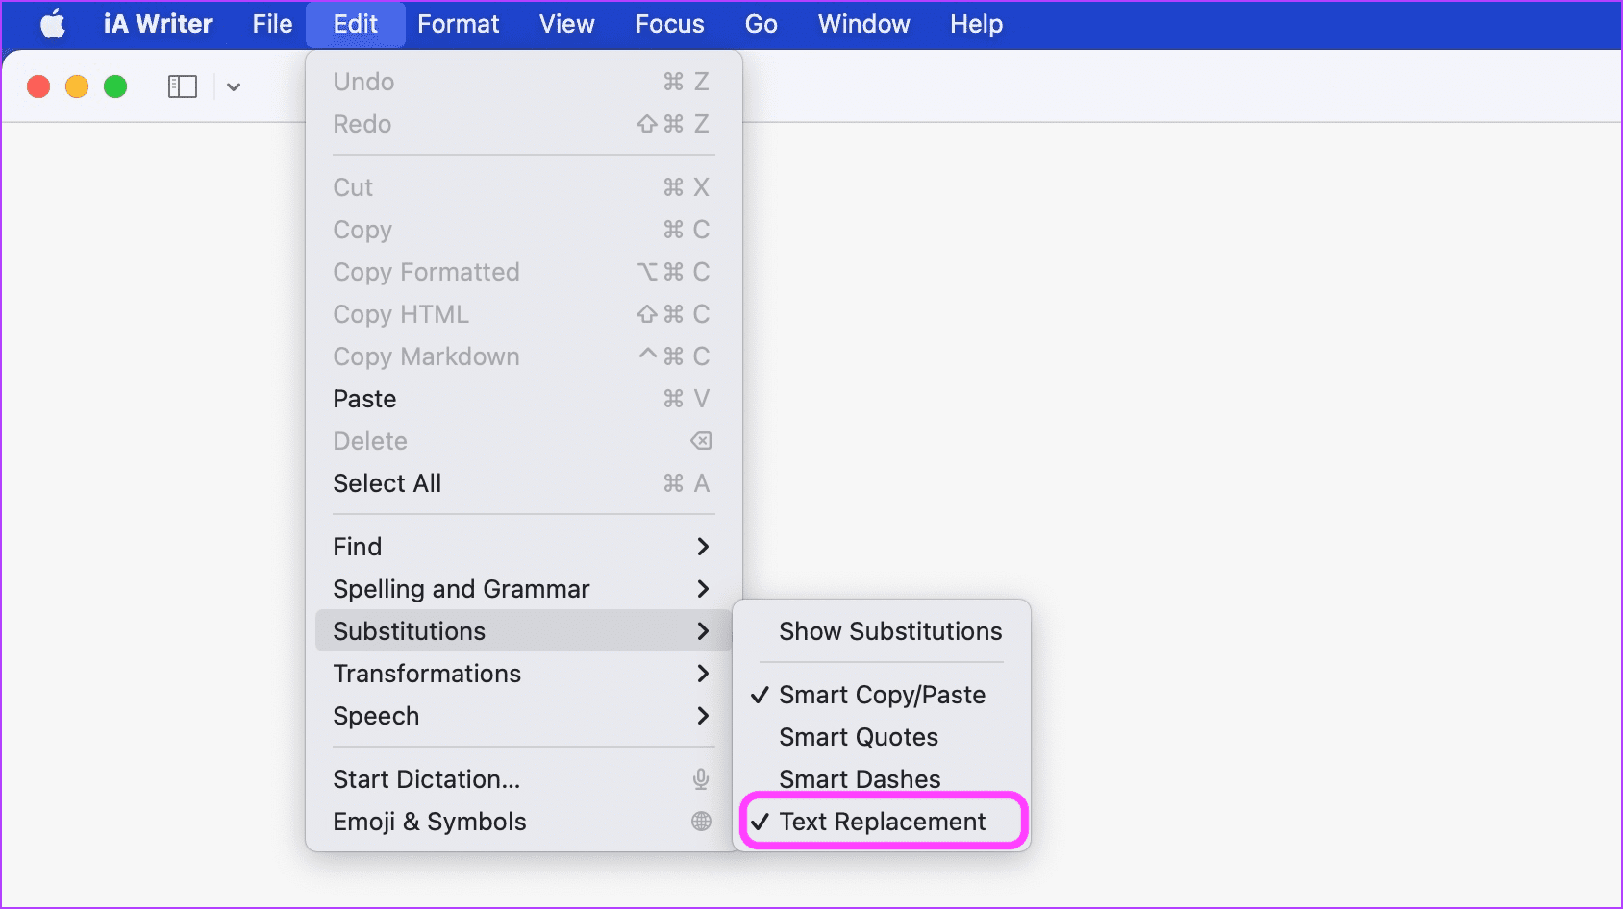This screenshot has height=909, width=1623.
Task: Expand the Substitutions submenu
Action: [x=523, y=631]
